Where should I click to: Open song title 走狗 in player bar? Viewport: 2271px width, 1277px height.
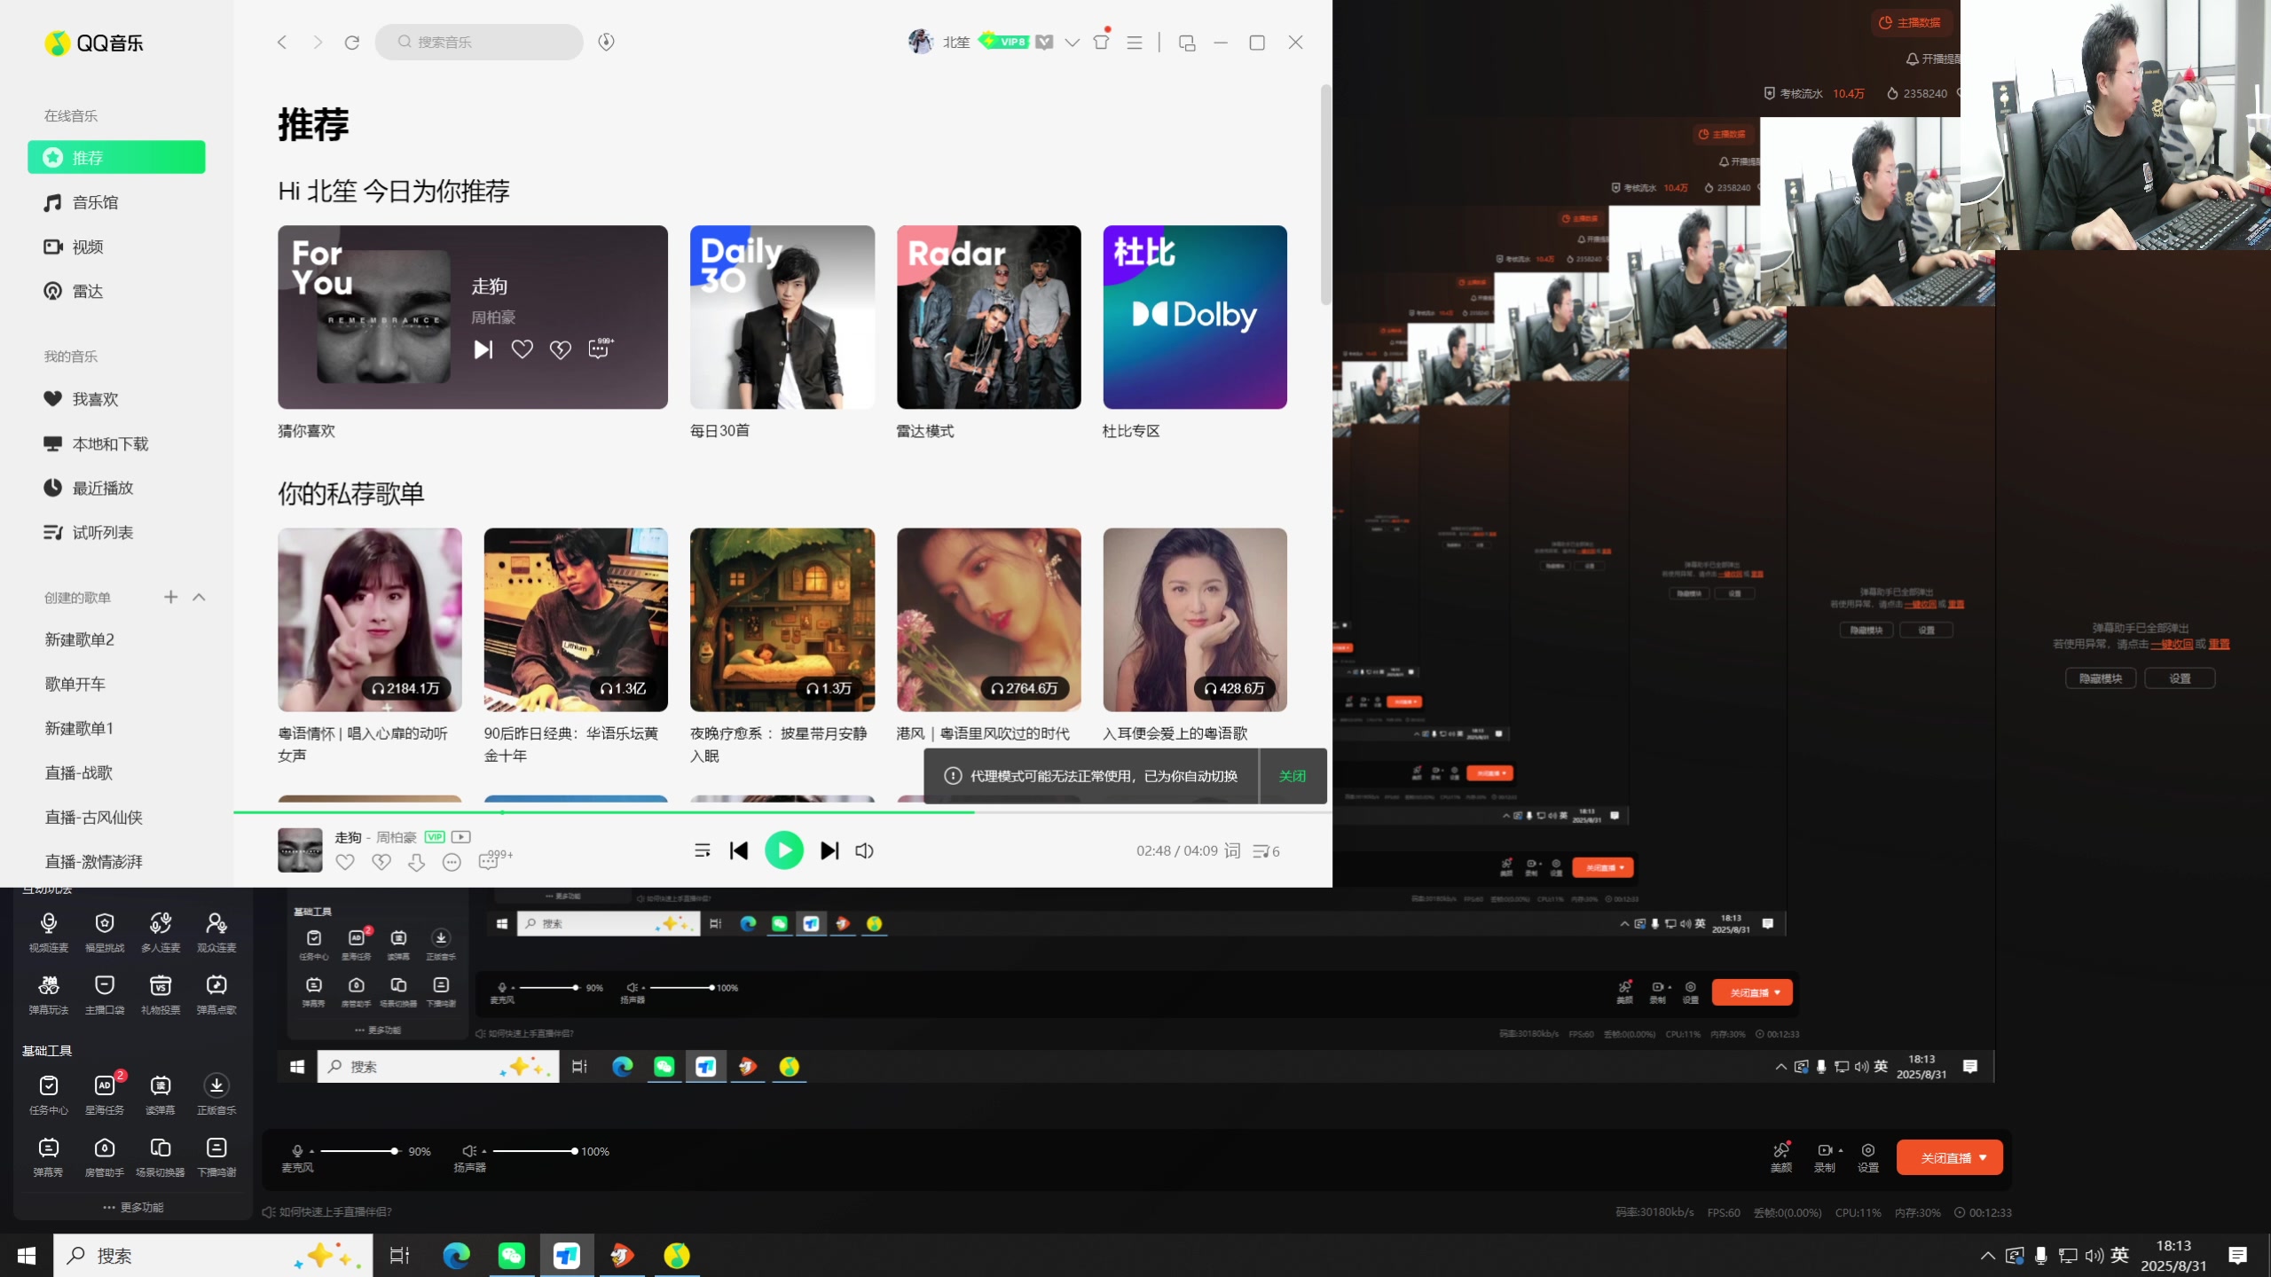point(348,837)
